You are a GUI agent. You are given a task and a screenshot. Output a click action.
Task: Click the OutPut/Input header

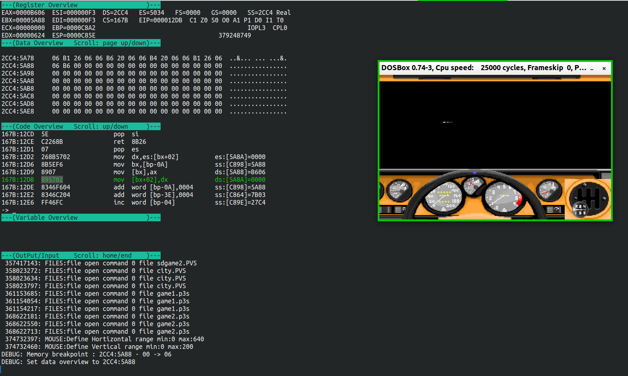point(81,256)
